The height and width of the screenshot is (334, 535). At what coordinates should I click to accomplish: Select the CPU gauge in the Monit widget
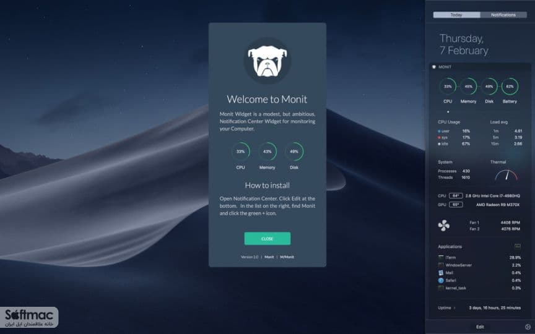point(448,87)
